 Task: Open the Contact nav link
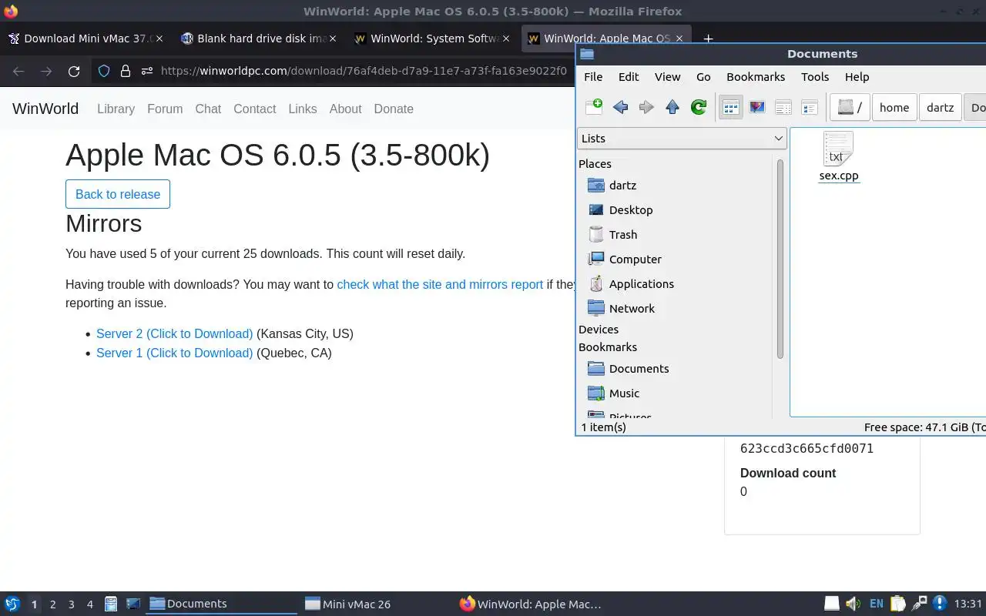coord(254,109)
